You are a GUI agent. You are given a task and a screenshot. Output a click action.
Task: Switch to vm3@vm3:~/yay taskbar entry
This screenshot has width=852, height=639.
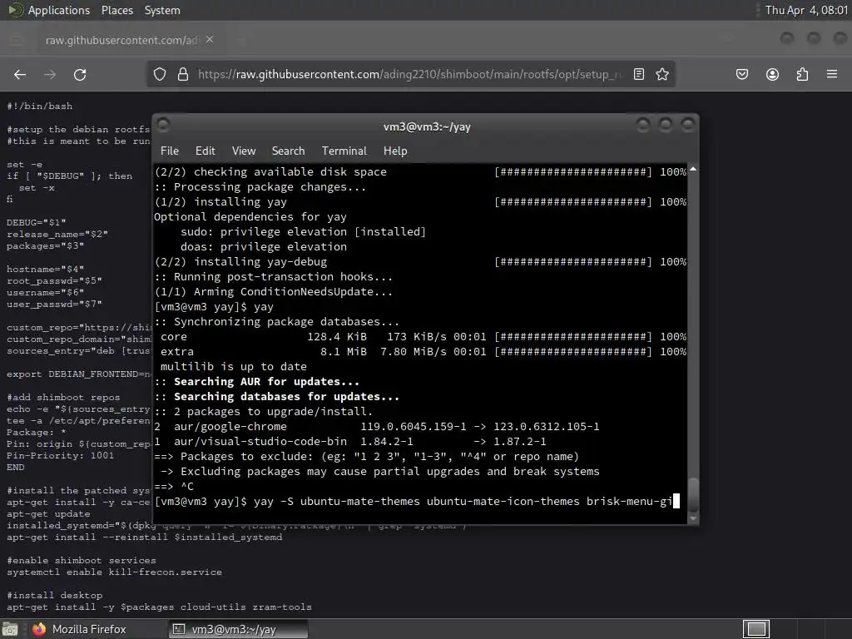coord(238,629)
